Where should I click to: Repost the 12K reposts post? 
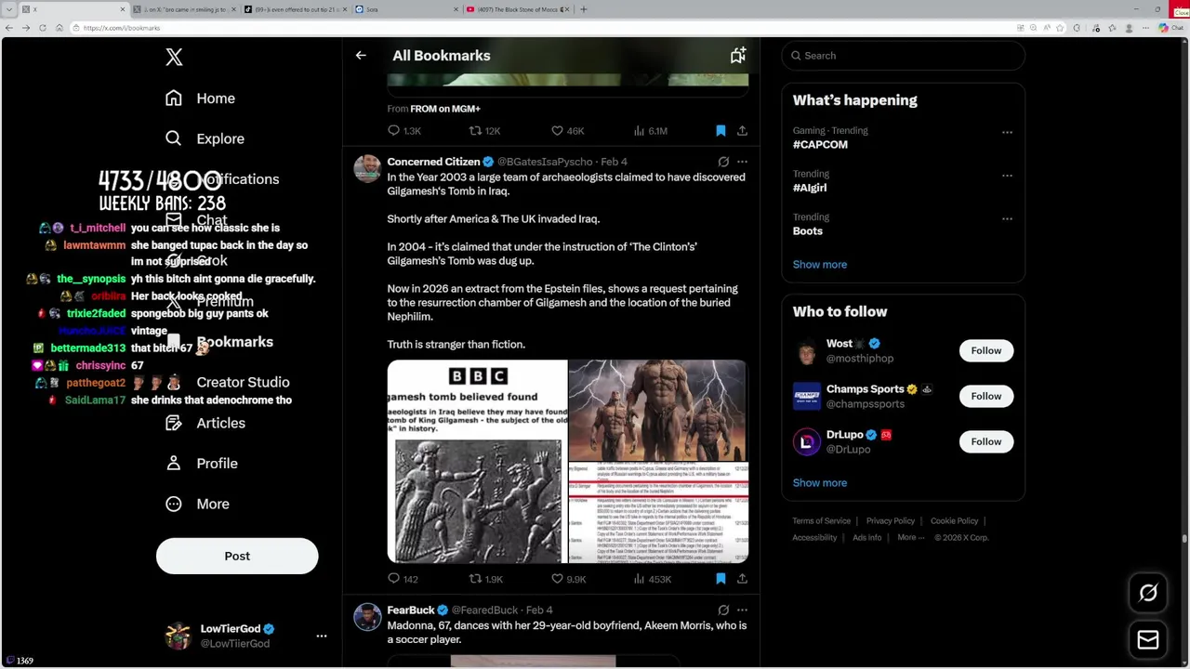(x=484, y=131)
